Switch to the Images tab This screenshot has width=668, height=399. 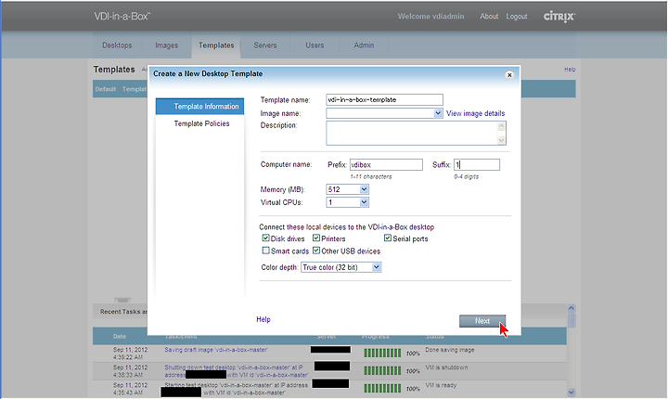pyautogui.click(x=167, y=45)
